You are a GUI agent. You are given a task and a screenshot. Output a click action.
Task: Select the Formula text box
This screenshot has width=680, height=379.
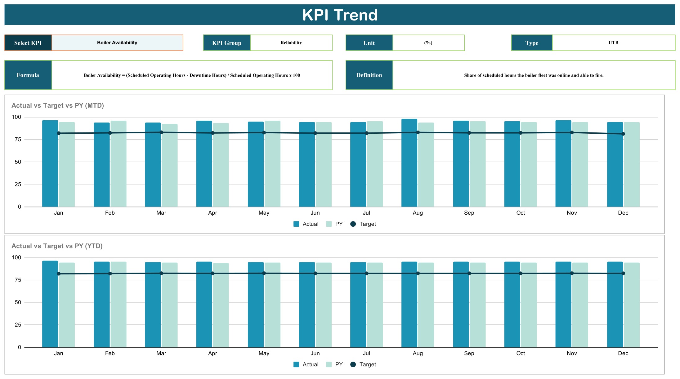(x=192, y=75)
